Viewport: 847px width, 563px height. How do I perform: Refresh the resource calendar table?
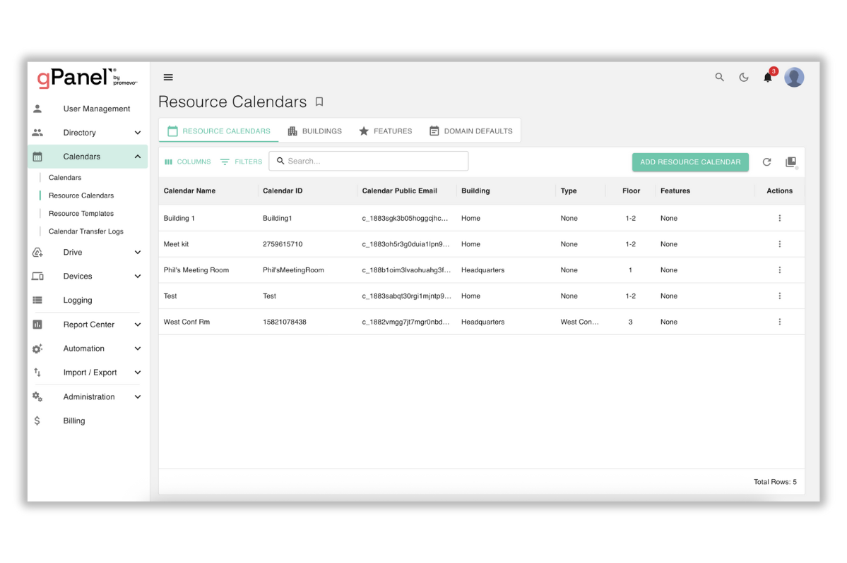tap(766, 162)
